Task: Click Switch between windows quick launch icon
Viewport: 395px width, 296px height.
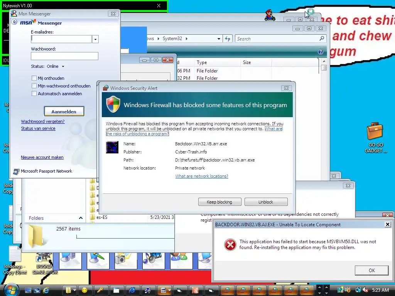Action: point(37,290)
